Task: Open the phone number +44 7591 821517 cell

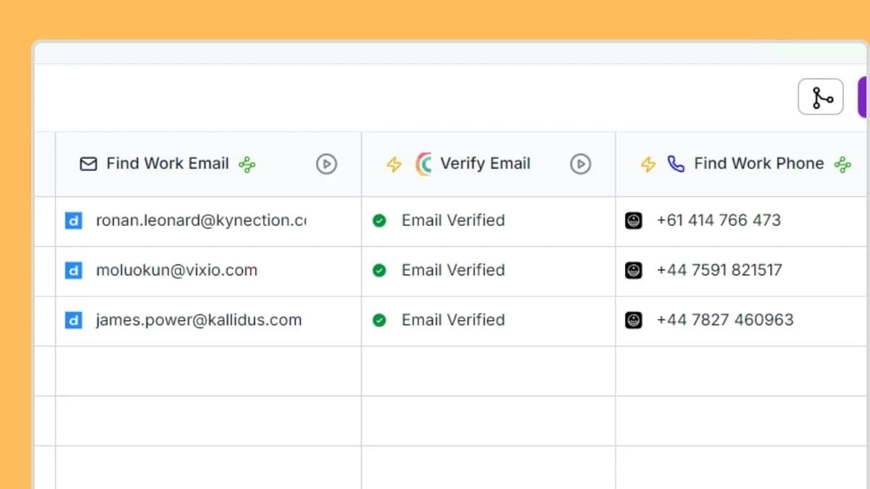Action: (719, 270)
